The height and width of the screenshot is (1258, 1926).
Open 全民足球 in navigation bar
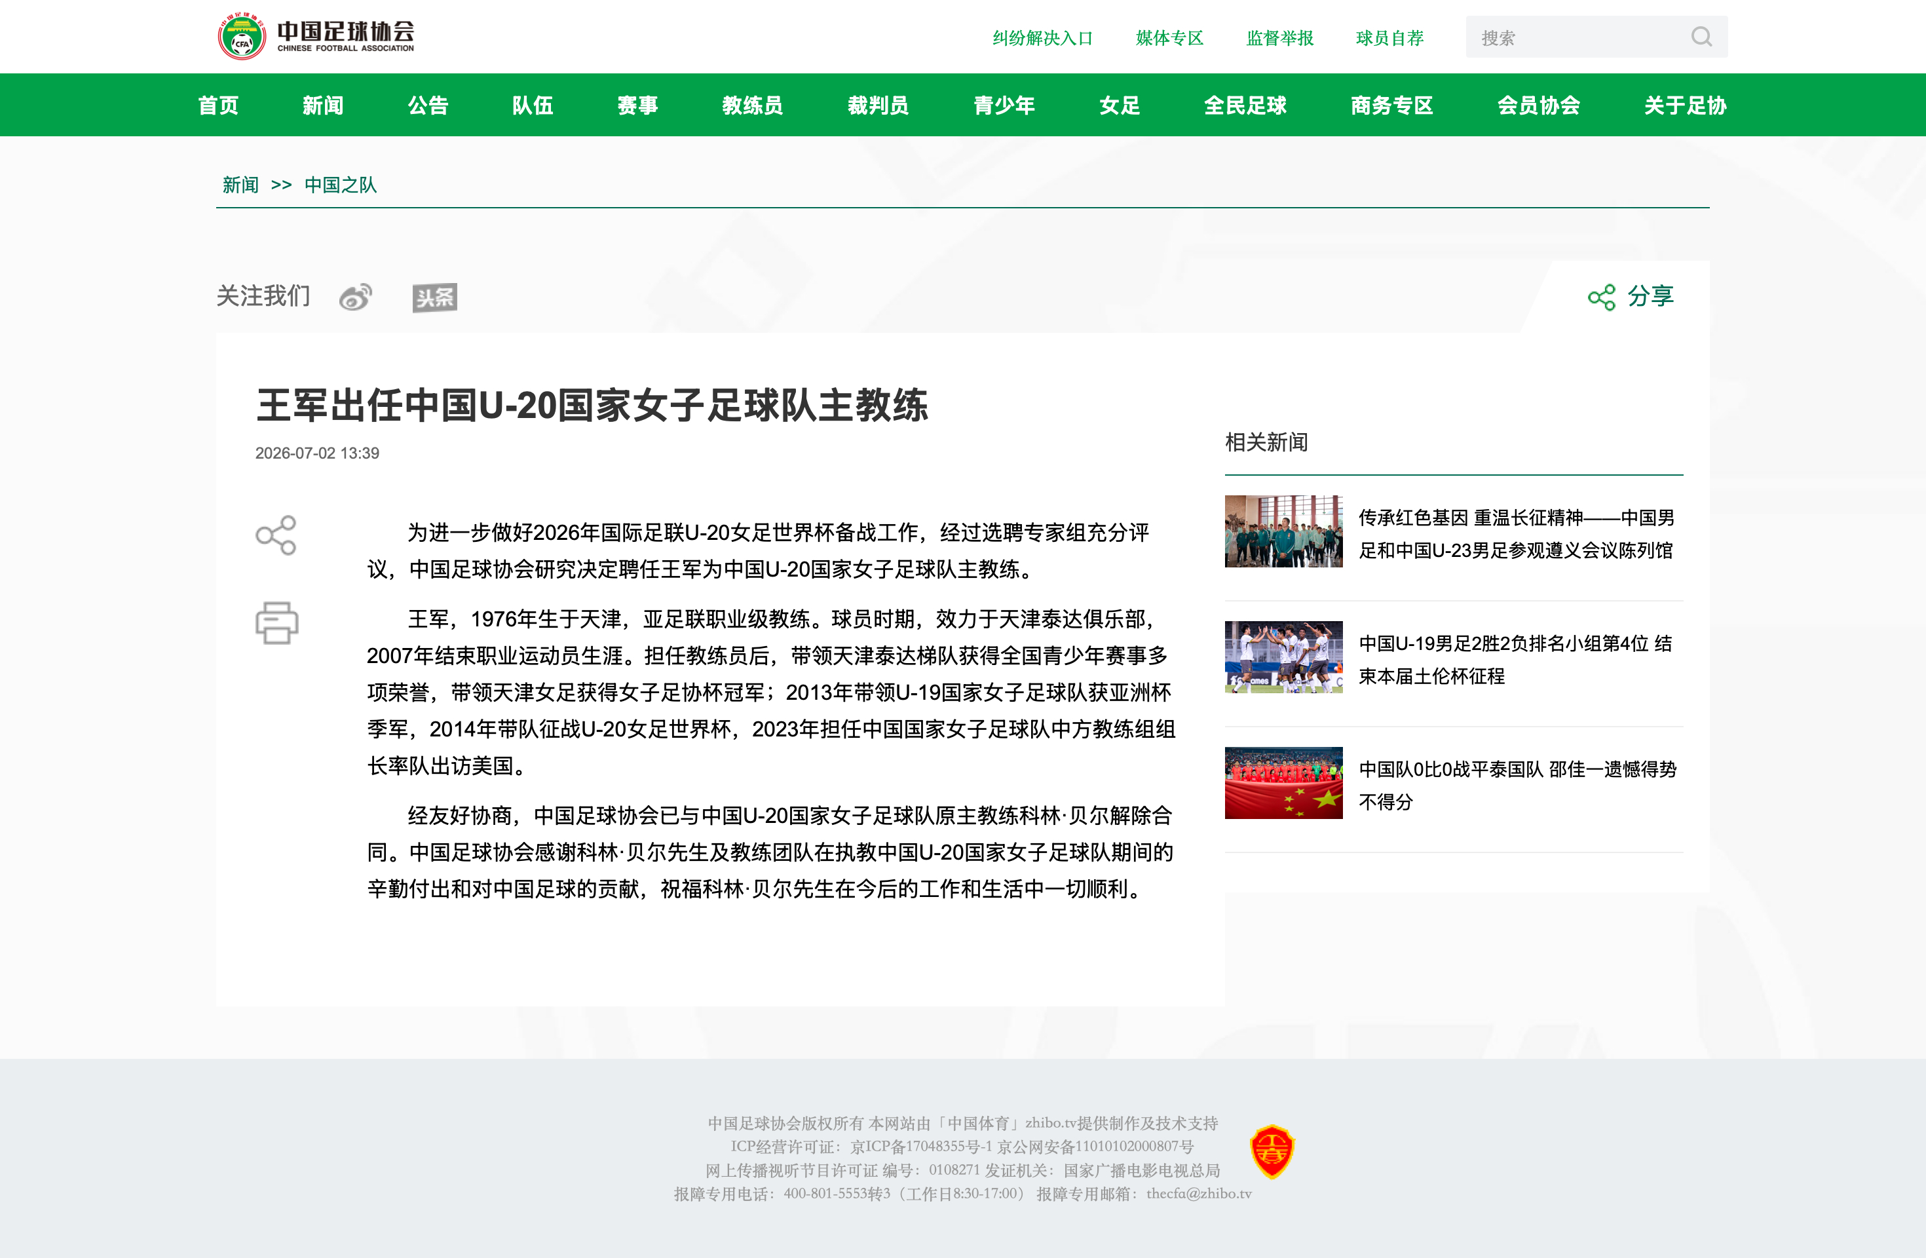coord(1245,105)
